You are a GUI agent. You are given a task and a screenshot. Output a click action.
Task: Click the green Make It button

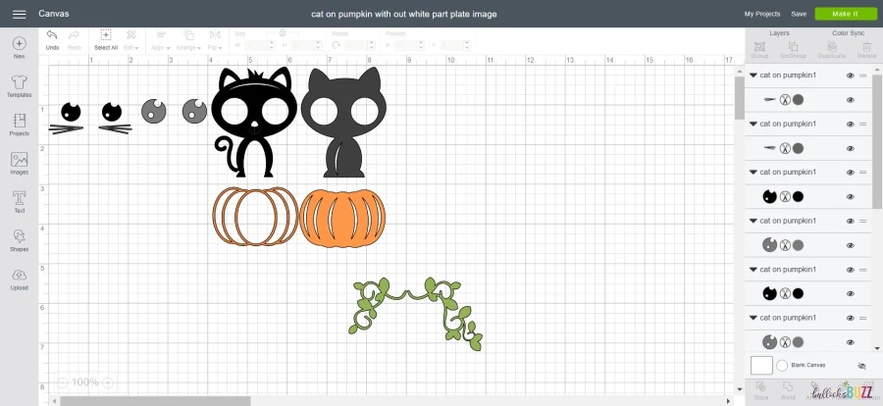(846, 14)
